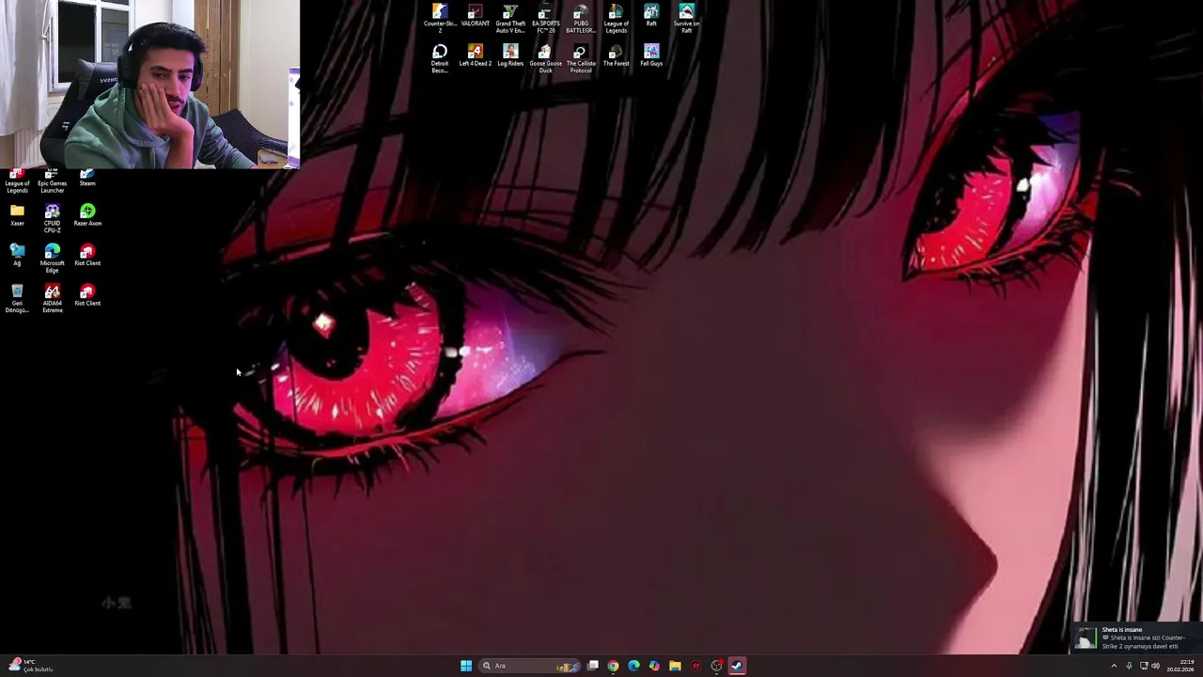Click The Forest desktop icon
Viewport: 1203px width, 677px height.
tap(616, 55)
